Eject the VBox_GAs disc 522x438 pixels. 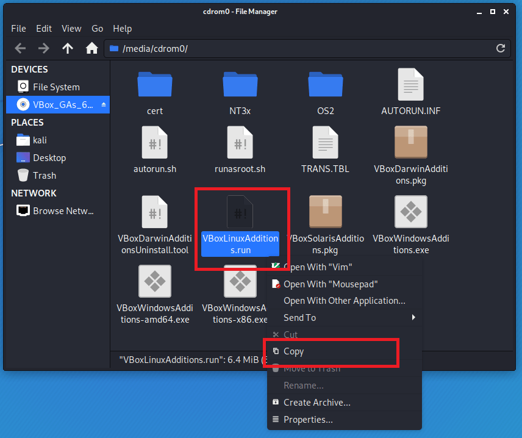pyautogui.click(x=104, y=105)
